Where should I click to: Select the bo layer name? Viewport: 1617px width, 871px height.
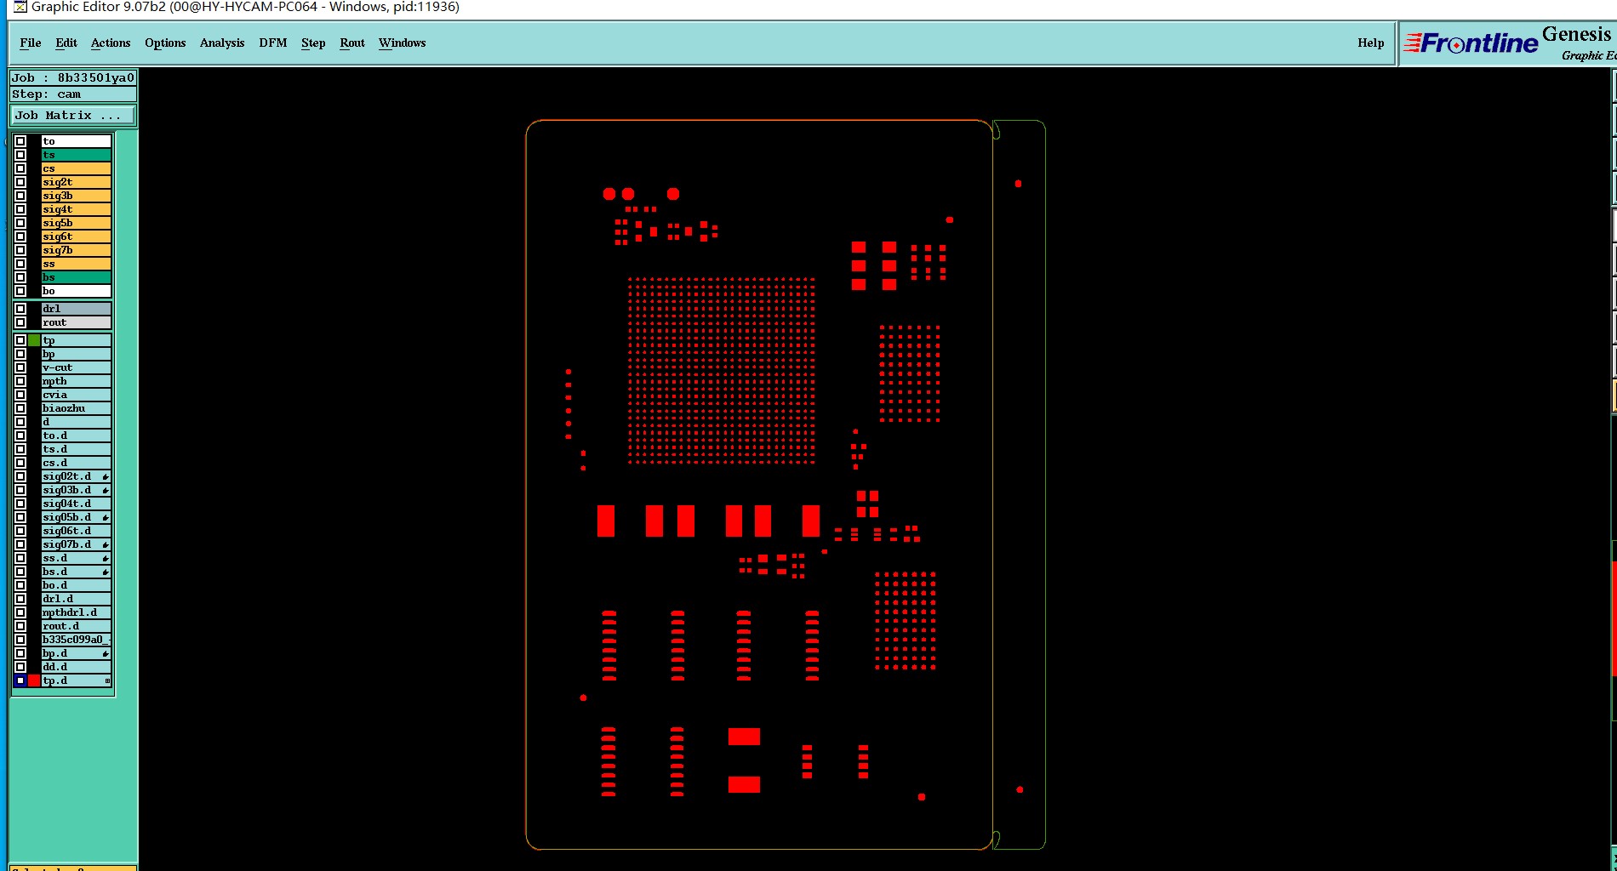point(77,291)
